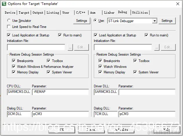This screenshot has height=136, width=183.
Task: Click the -REMAP parameter field
Action: pyautogui.click(x=60, y=92)
